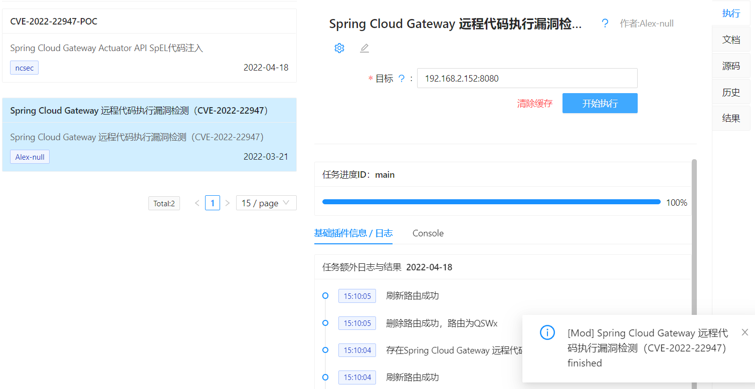
Task: Click help question mark beside plugin title
Action: [x=605, y=24]
